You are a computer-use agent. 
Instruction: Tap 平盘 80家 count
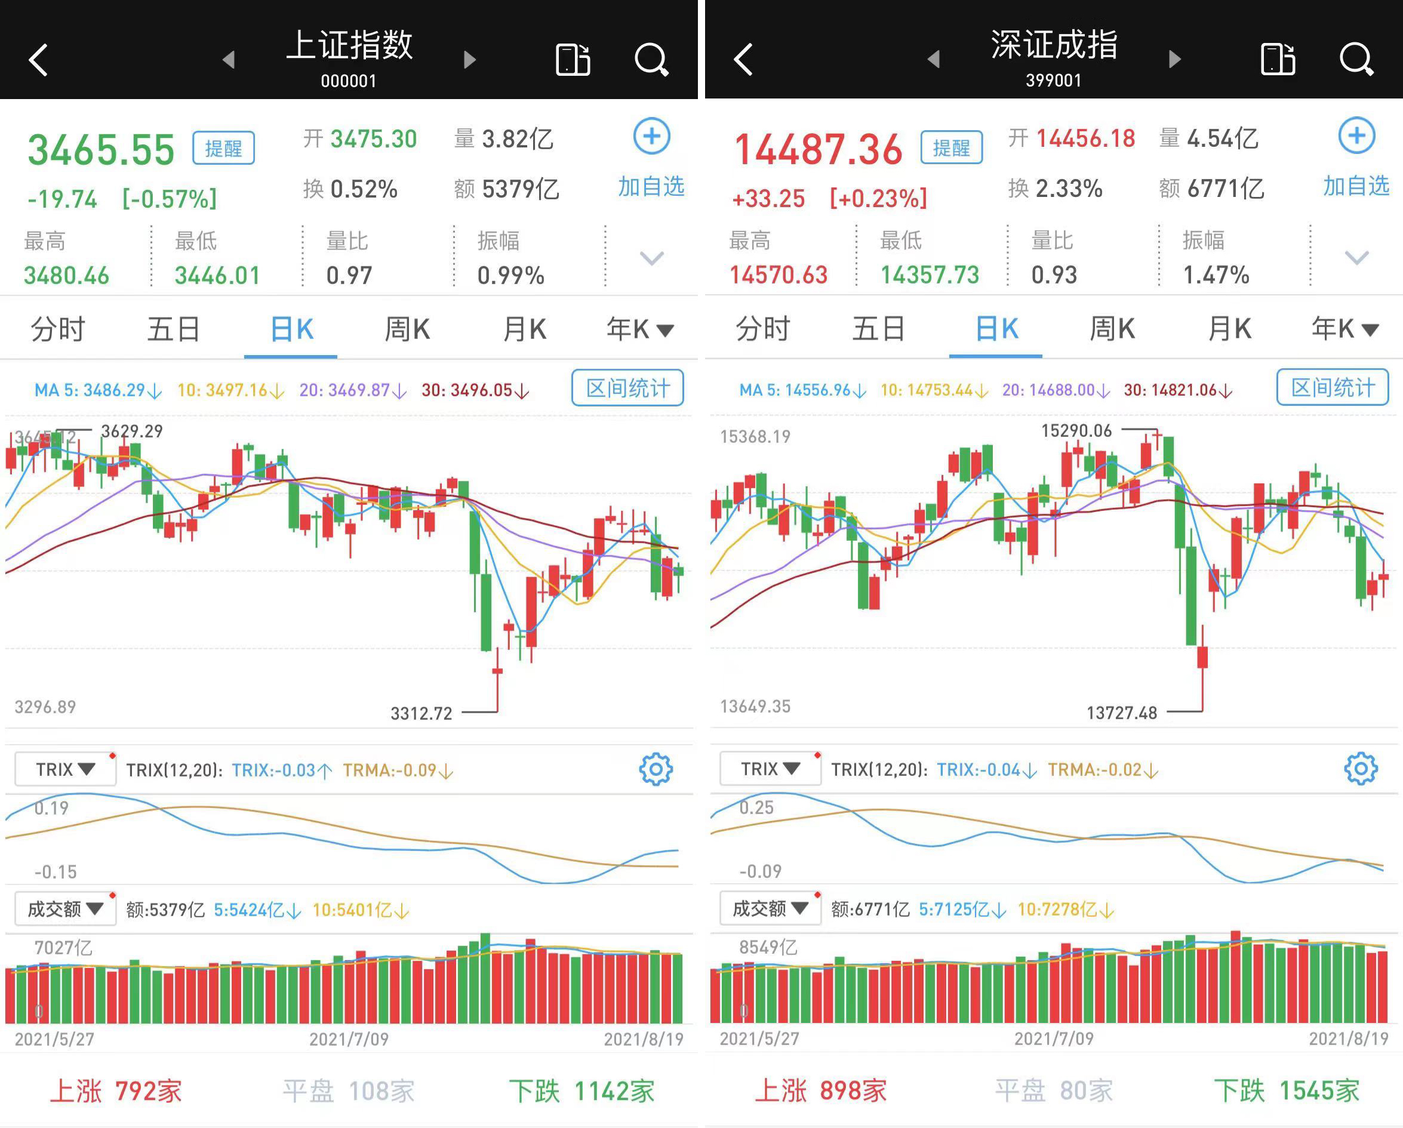[1054, 1090]
